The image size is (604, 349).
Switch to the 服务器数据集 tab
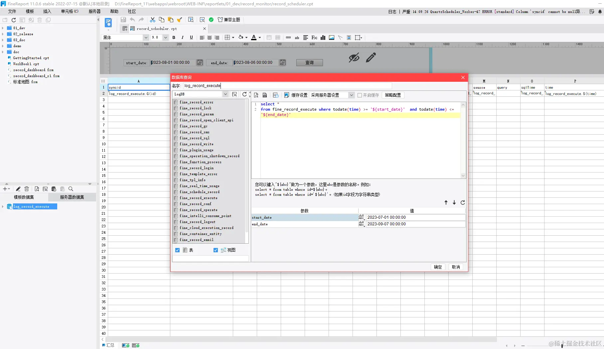[72, 197]
